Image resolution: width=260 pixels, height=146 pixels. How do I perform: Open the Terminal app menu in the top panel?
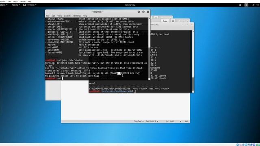point(30,5)
